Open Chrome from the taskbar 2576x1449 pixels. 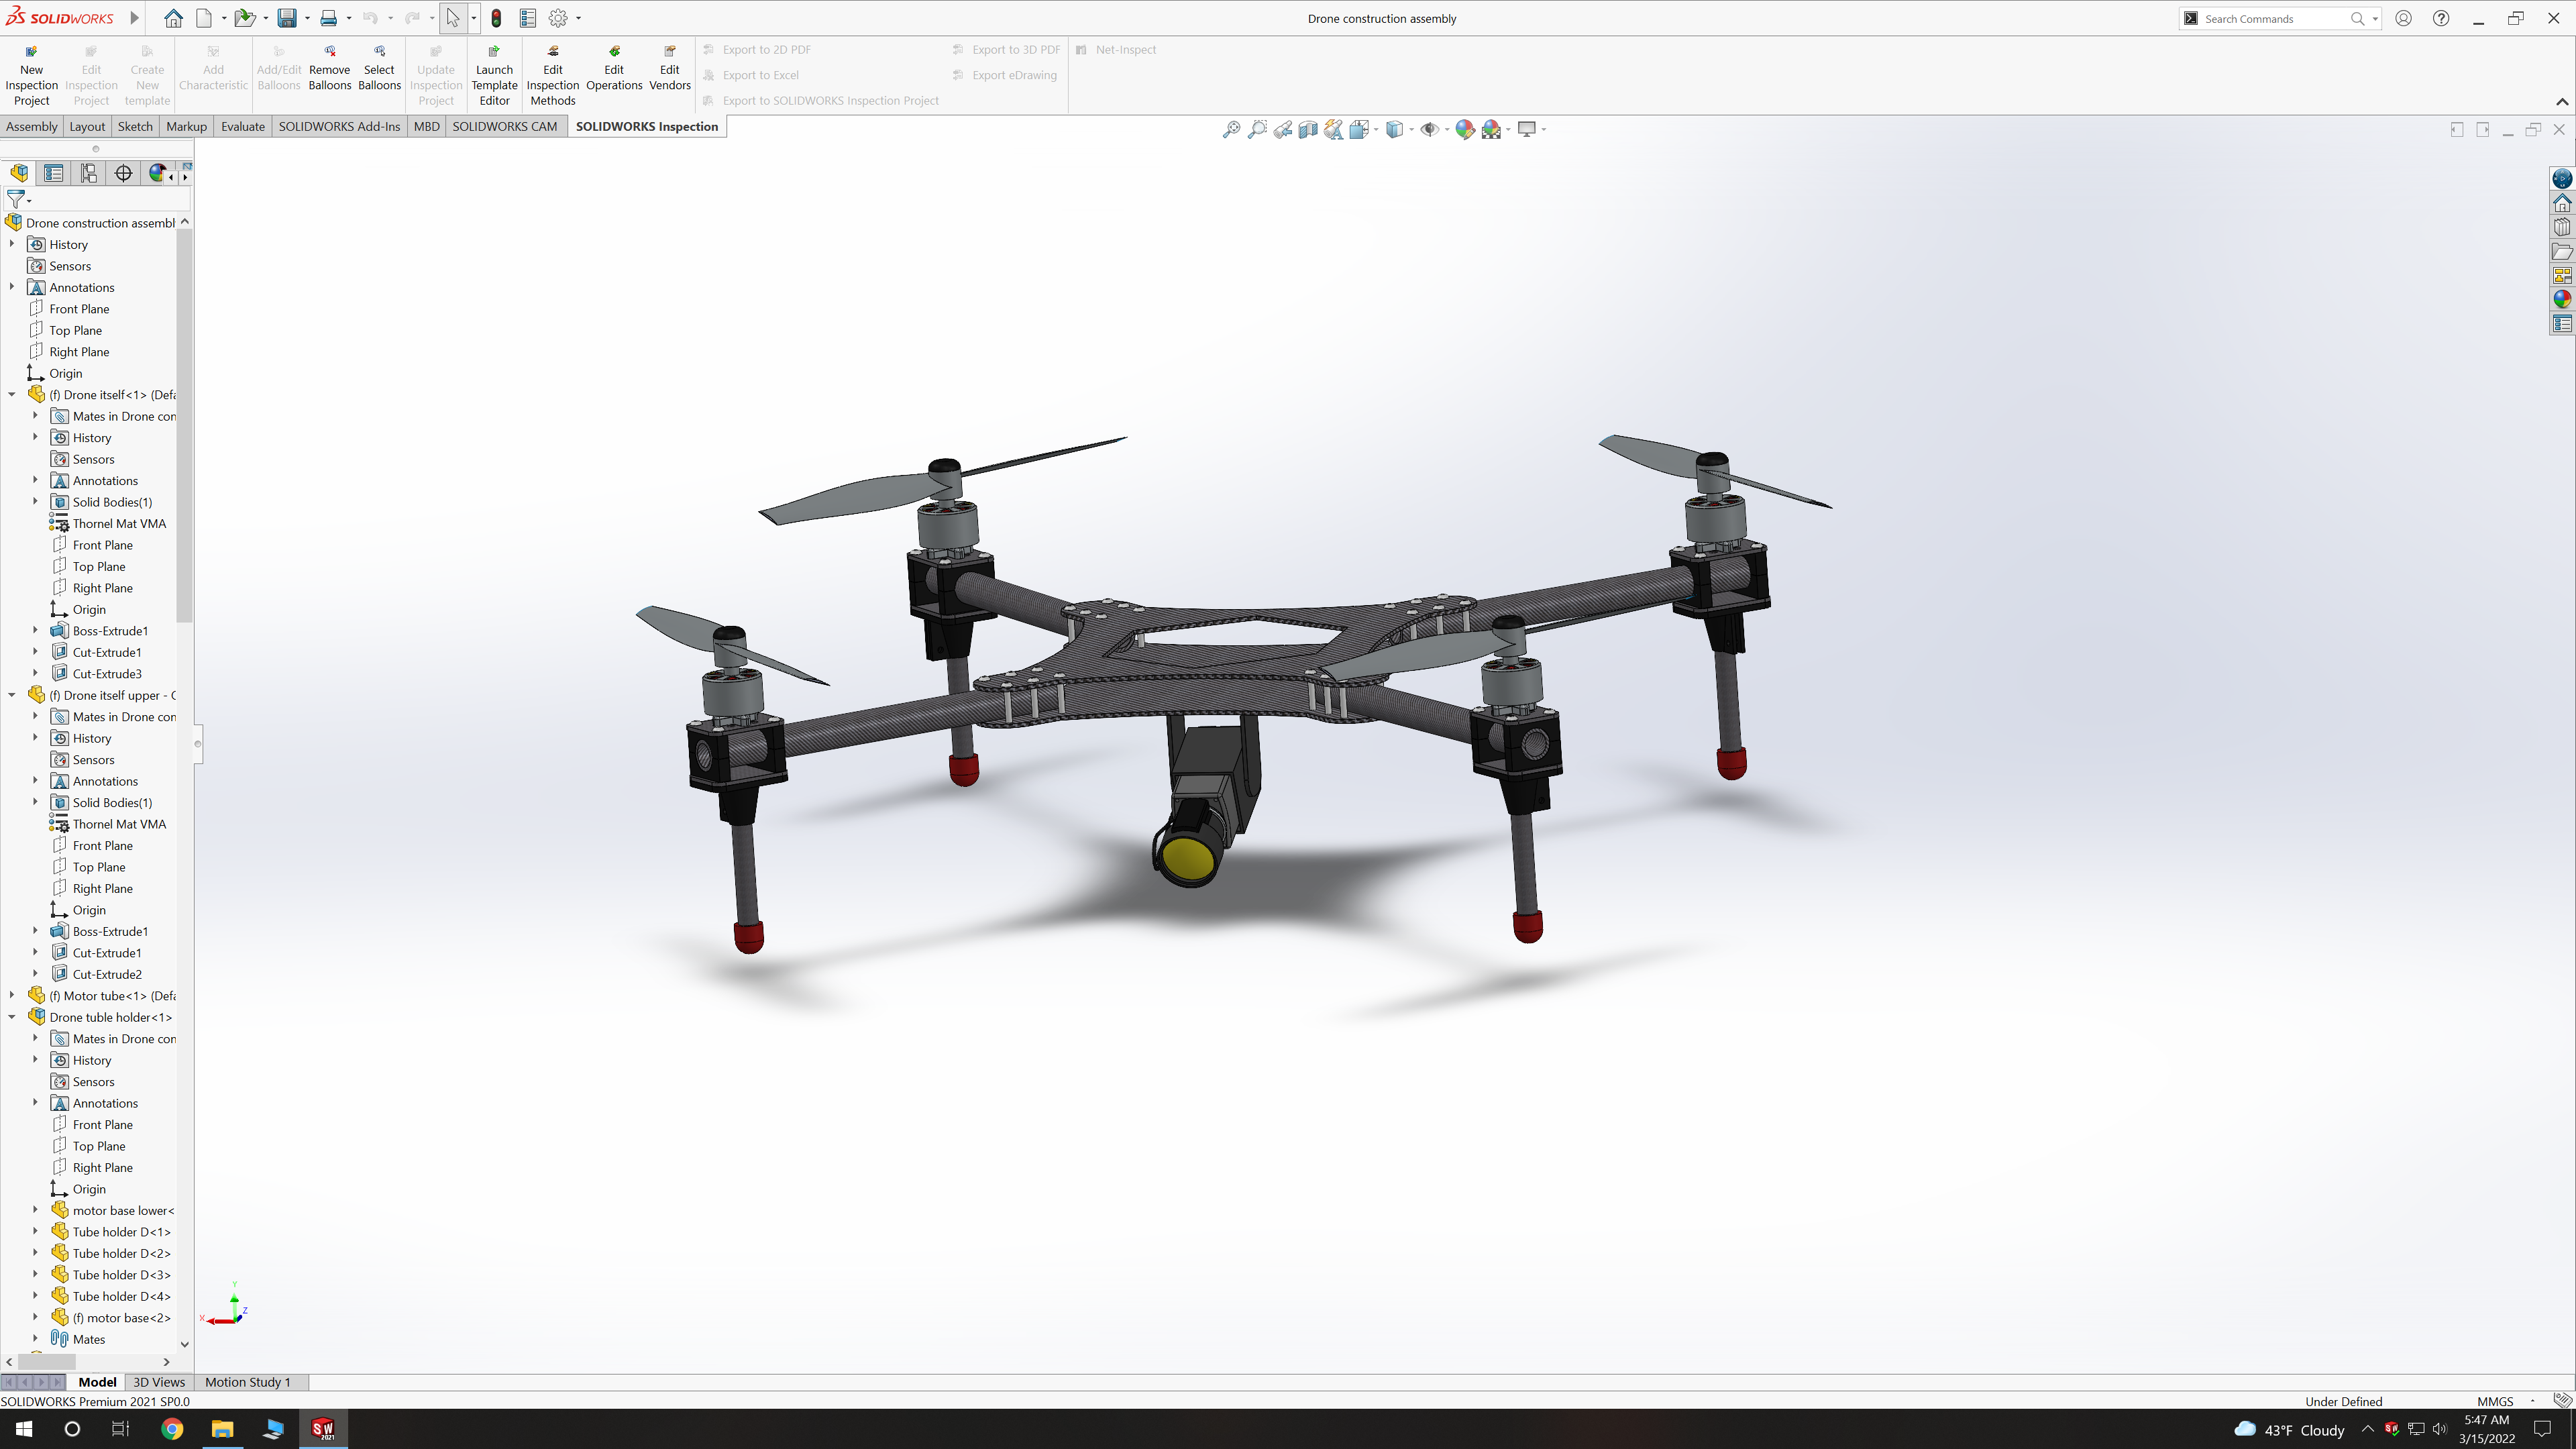172,1429
